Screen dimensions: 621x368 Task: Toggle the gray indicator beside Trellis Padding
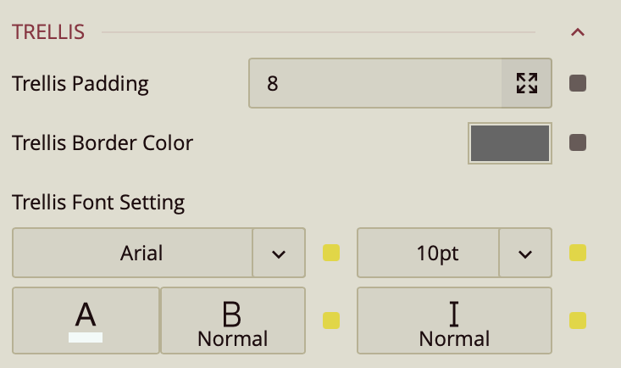pos(578,83)
